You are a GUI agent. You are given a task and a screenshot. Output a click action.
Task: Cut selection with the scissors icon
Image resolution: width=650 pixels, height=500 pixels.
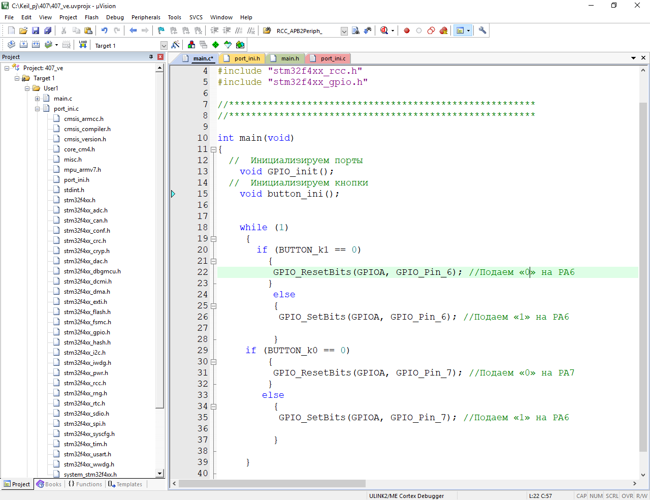coord(63,30)
